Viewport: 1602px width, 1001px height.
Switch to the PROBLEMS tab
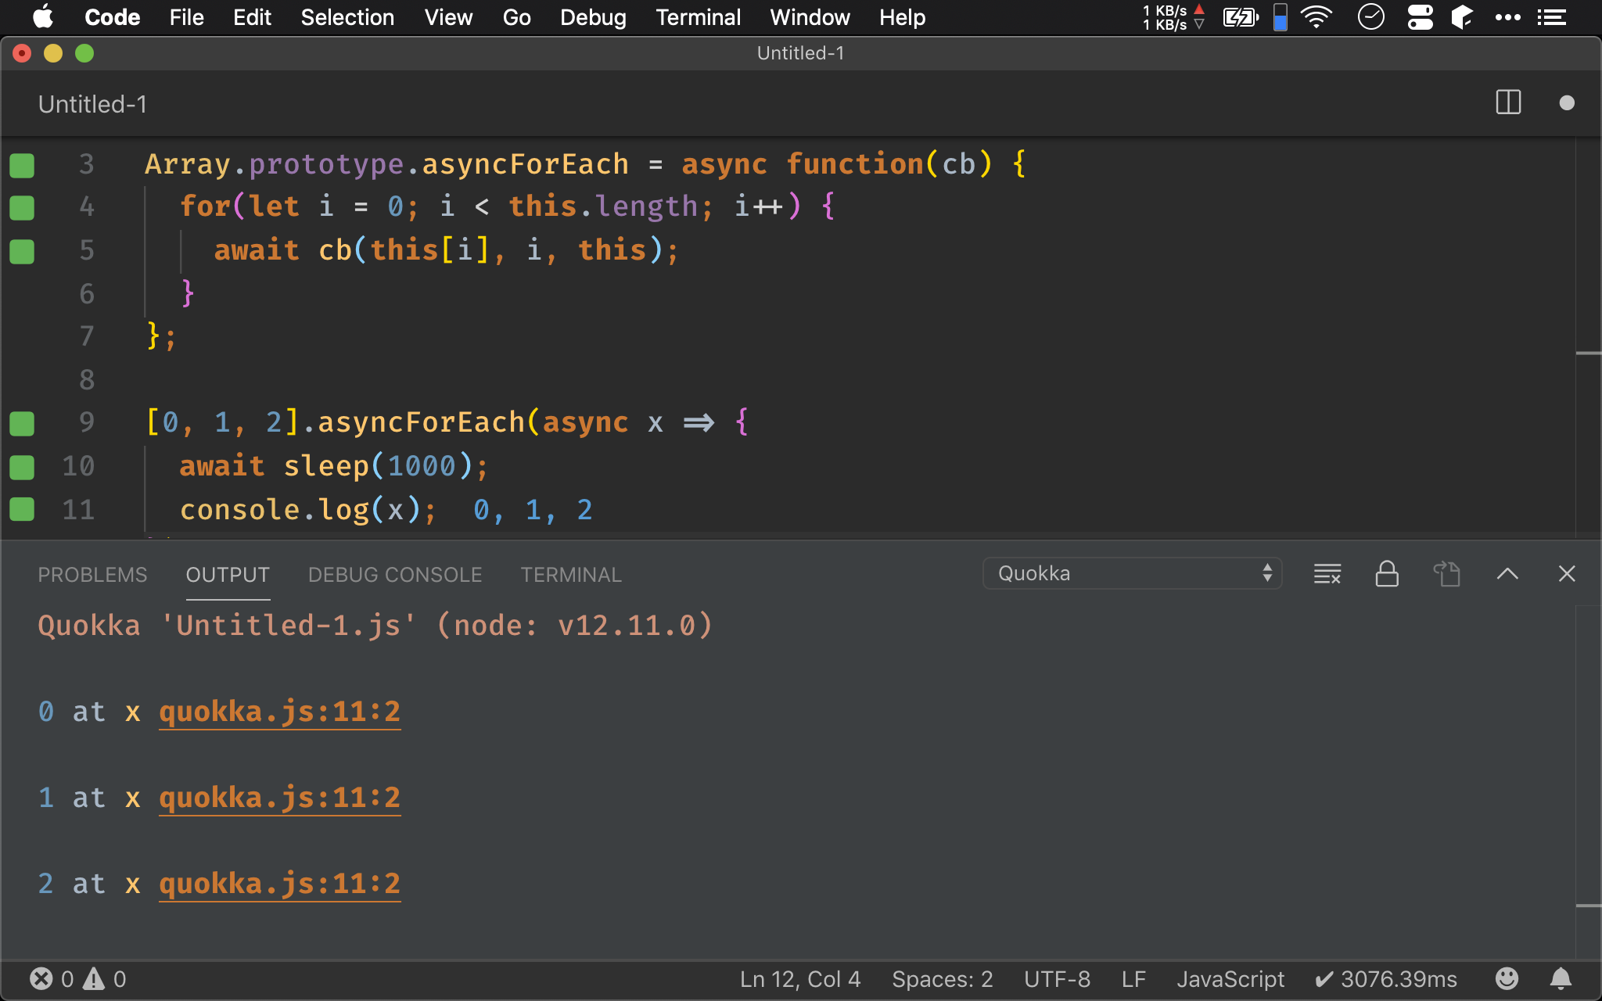coord(92,575)
